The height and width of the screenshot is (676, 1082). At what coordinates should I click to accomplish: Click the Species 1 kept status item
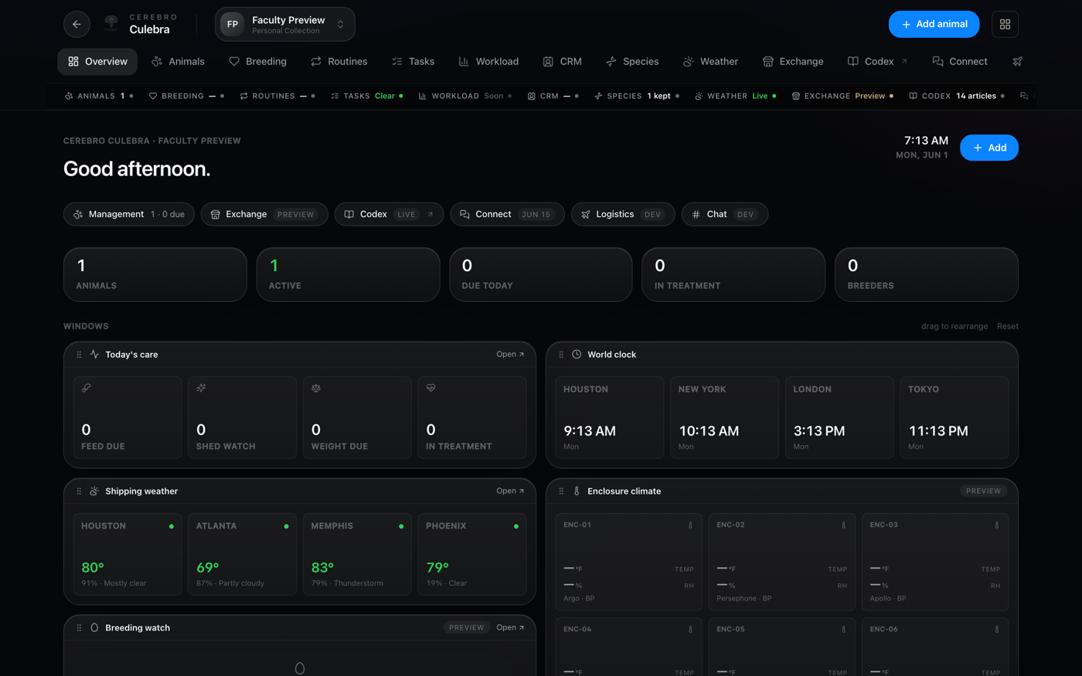click(637, 96)
